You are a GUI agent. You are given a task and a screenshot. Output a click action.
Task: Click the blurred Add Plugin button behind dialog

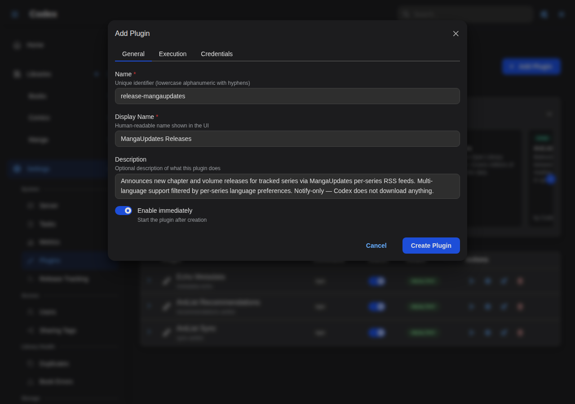pyautogui.click(x=531, y=66)
